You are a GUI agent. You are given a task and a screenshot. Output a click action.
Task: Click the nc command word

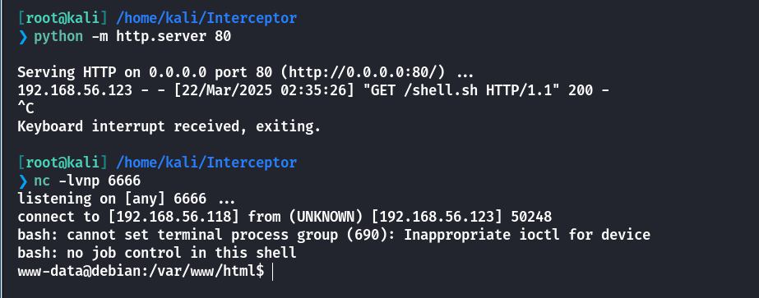(x=42, y=181)
